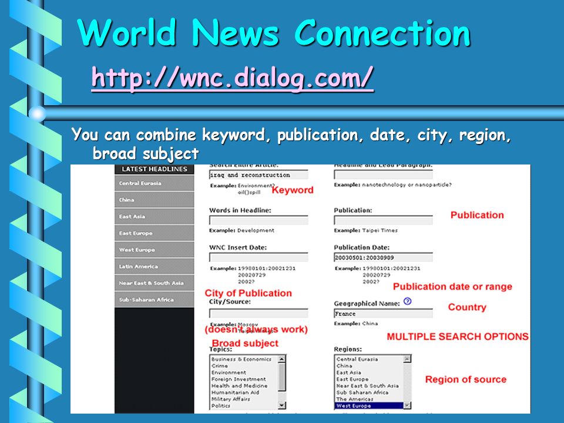Image resolution: width=564 pixels, height=423 pixels.
Task: Select Foreign Investment in Topics list
Action: click(239, 379)
